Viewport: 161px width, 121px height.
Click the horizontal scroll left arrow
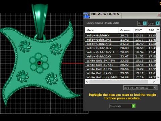87,82
